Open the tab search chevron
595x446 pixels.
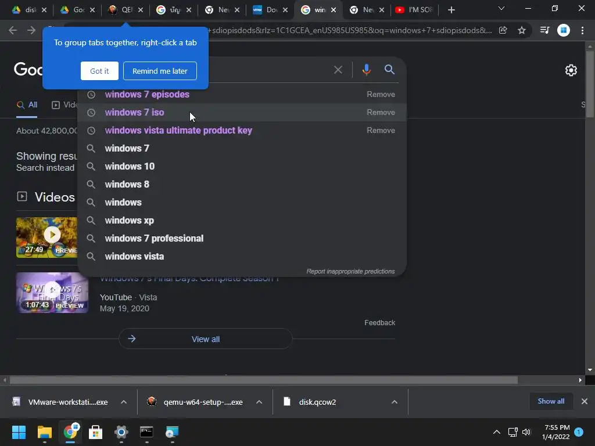[501, 8]
